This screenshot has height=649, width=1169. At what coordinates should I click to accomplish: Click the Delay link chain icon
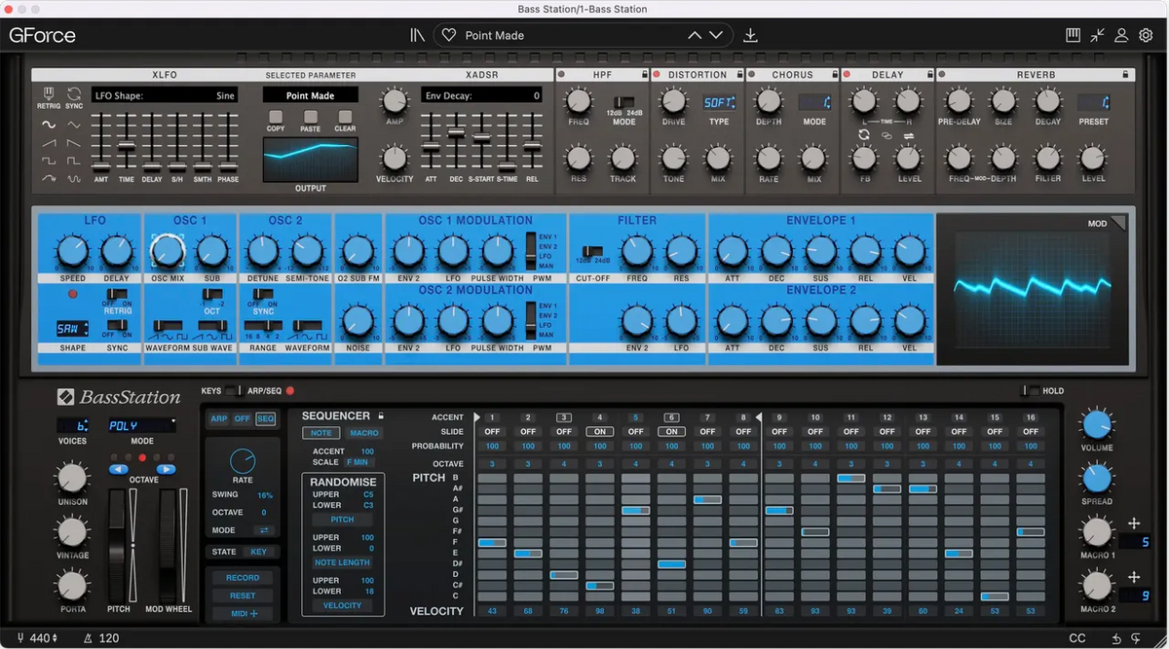(x=886, y=135)
